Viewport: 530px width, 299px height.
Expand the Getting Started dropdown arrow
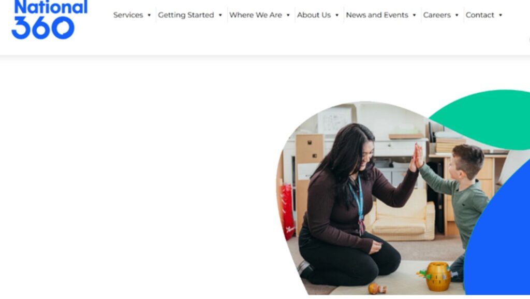220,15
